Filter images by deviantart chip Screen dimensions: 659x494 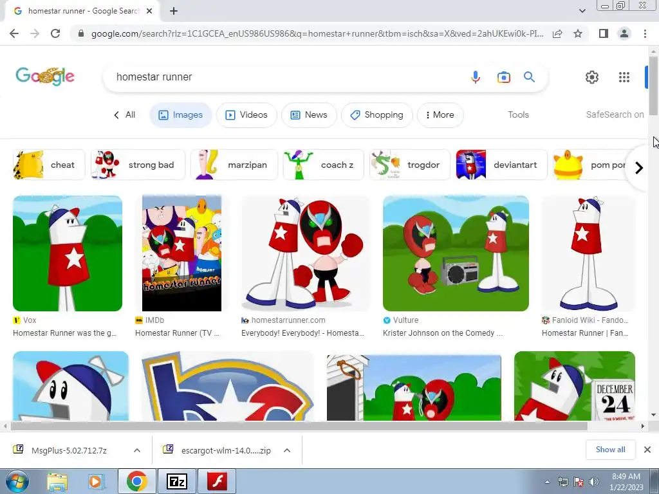coord(502,165)
